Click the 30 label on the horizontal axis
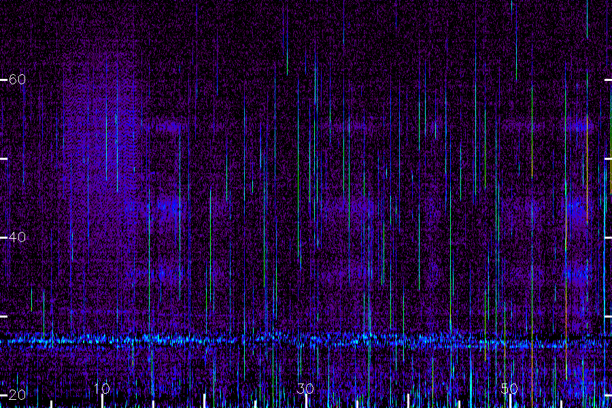Screen dimensions: 612x408 coord(305,388)
